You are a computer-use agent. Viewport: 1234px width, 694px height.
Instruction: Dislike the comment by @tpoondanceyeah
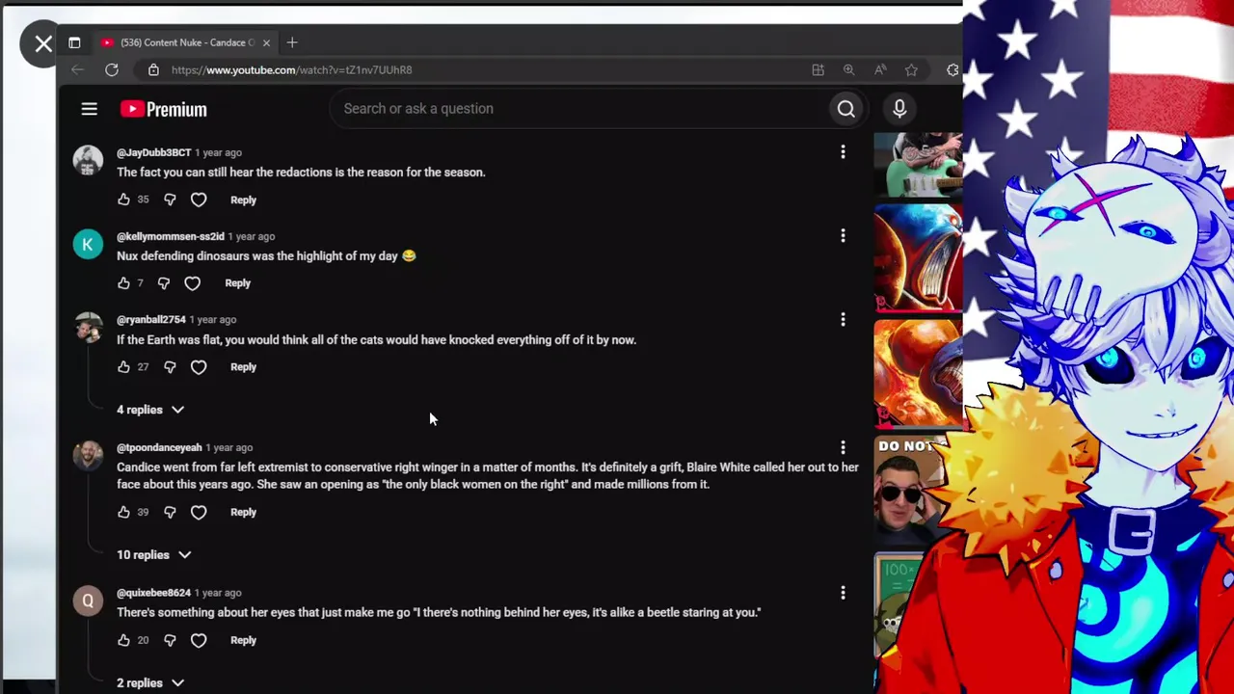click(x=170, y=513)
